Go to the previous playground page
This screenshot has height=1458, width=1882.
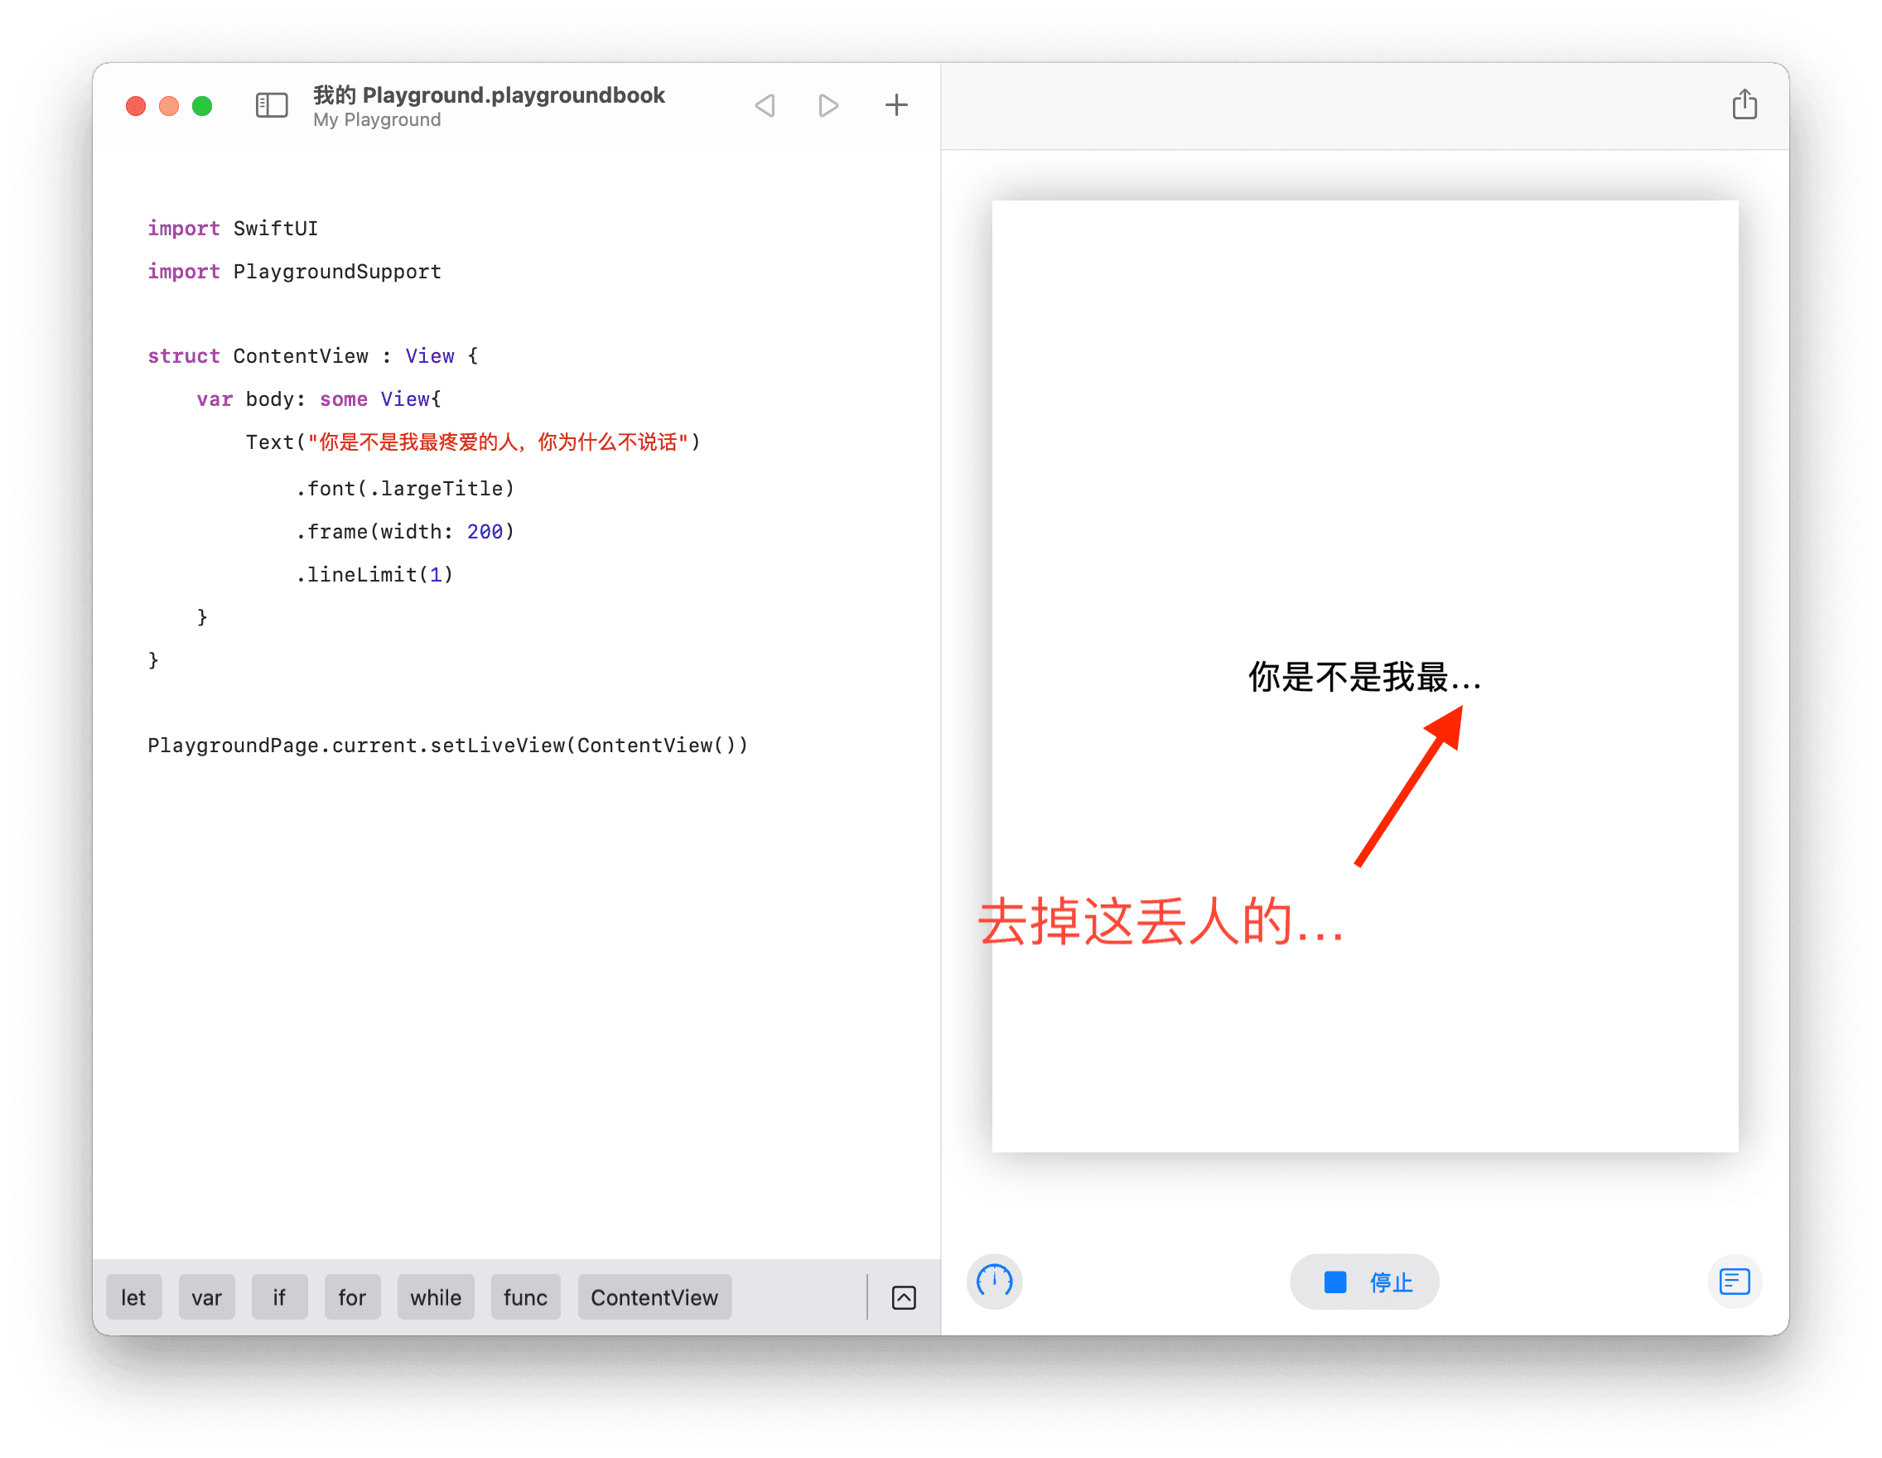pyautogui.click(x=765, y=105)
